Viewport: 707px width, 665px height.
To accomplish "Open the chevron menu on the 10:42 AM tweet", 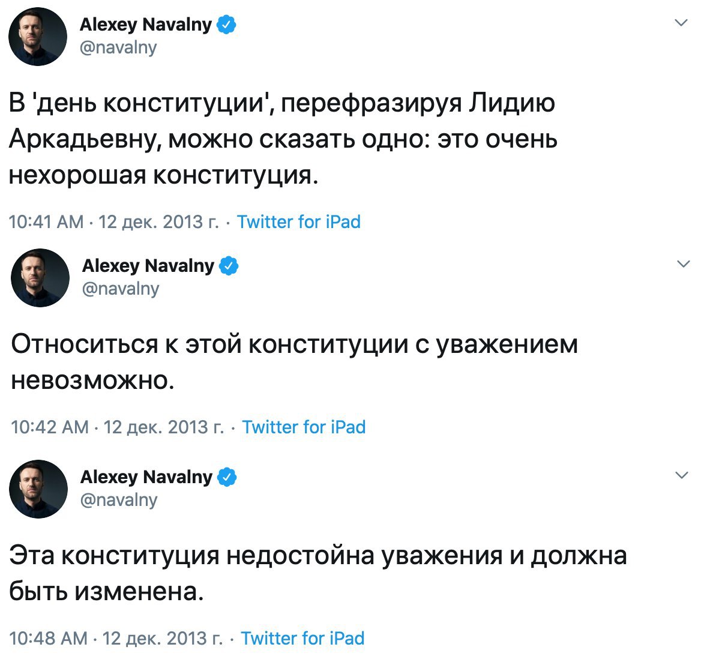I will [x=684, y=264].
